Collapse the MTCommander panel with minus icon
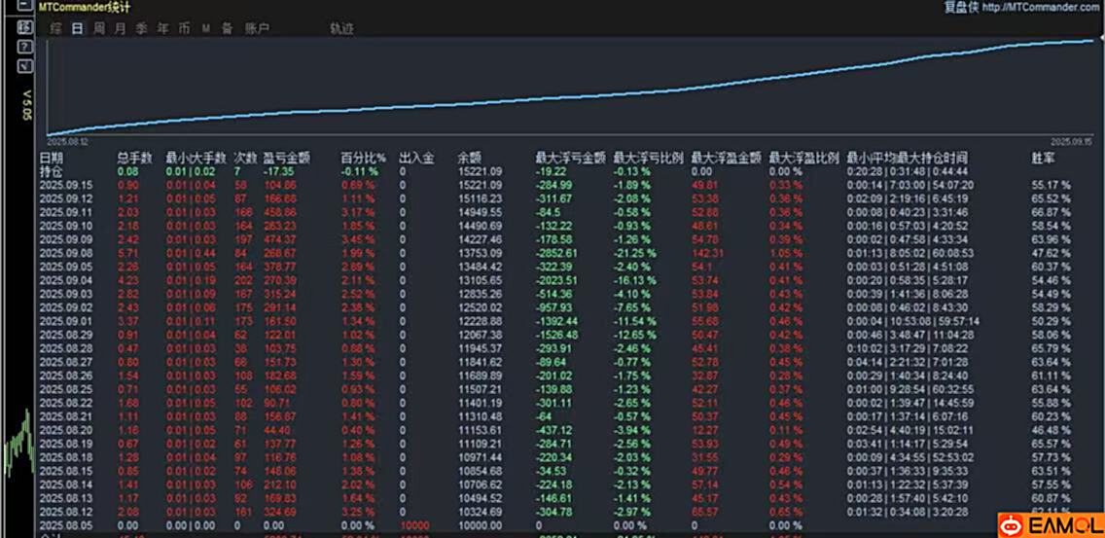 [x=24, y=6]
